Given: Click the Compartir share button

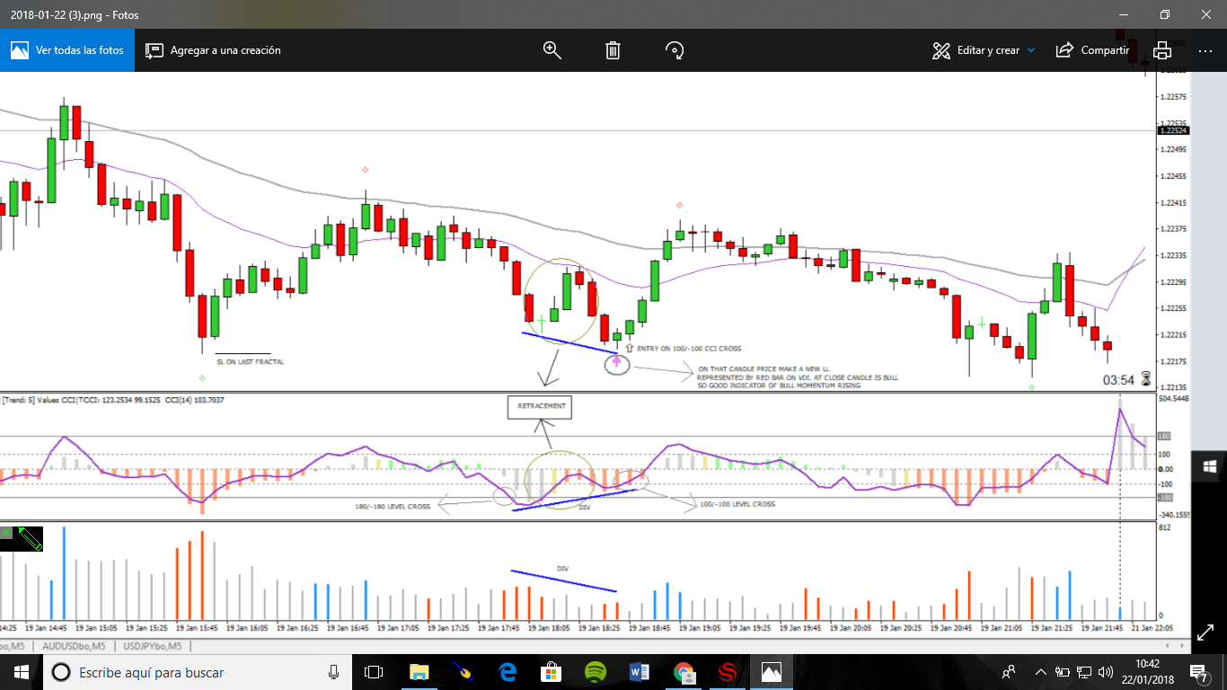Looking at the screenshot, I should click(x=1092, y=50).
